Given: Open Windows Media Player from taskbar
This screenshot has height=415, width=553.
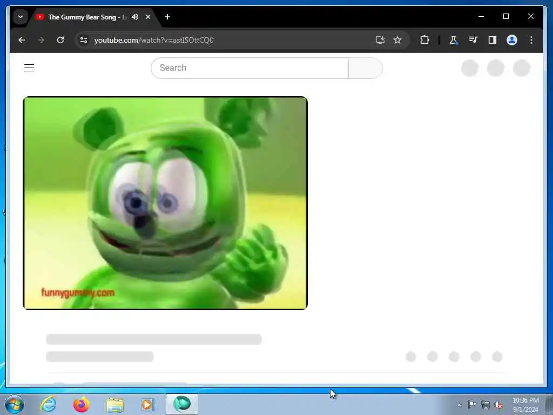Looking at the screenshot, I should 148,404.
